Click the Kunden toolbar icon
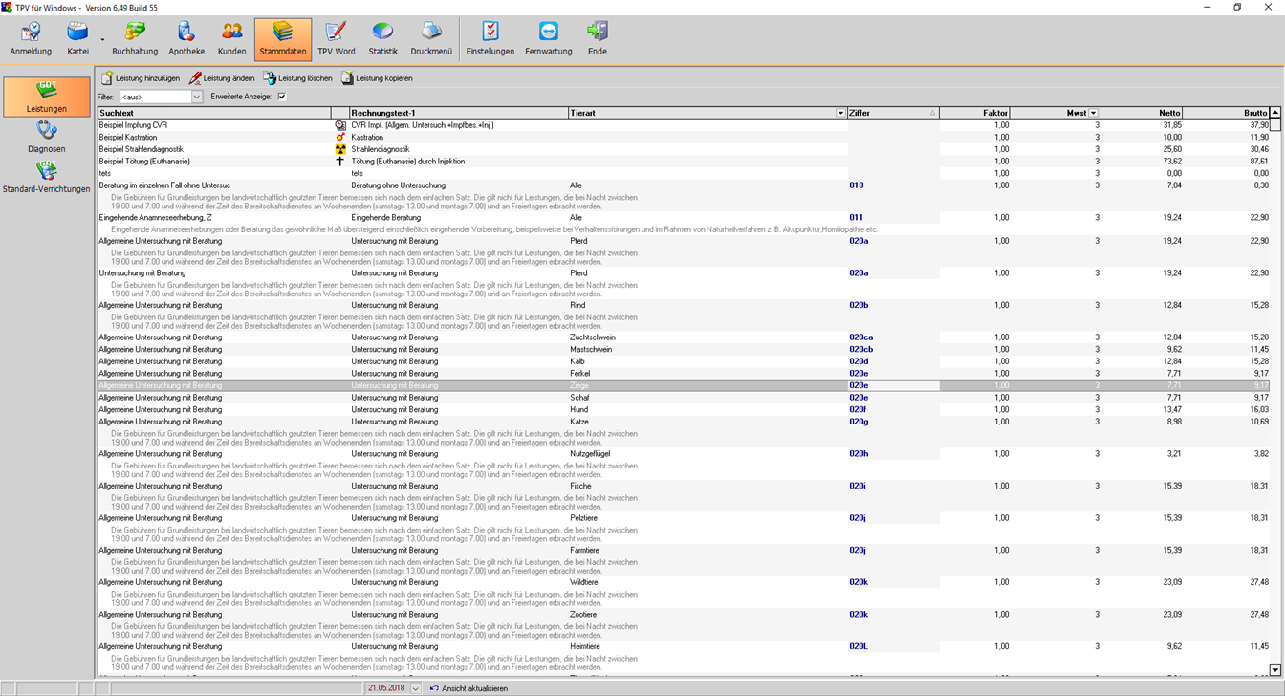Image resolution: width=1285 pixels, height=696 pixels. tap(231, 38)
